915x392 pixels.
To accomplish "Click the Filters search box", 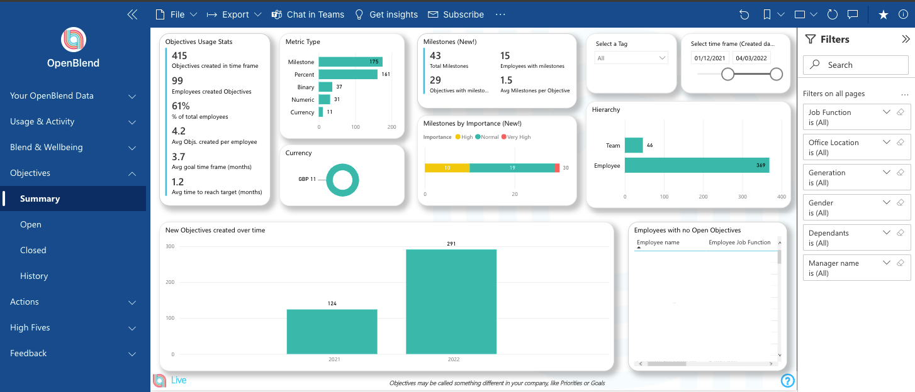I will [856, 65].
